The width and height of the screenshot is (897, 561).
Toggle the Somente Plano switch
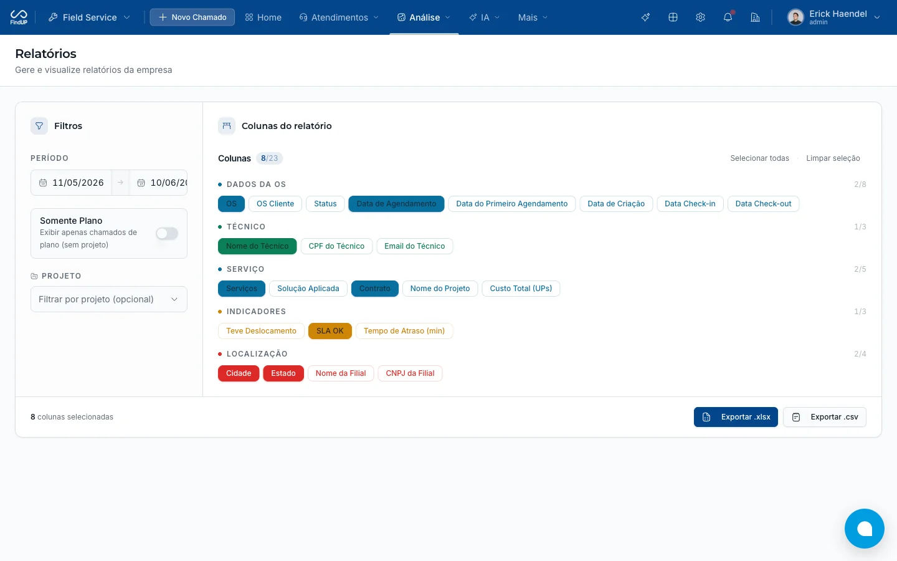(167, 233)
